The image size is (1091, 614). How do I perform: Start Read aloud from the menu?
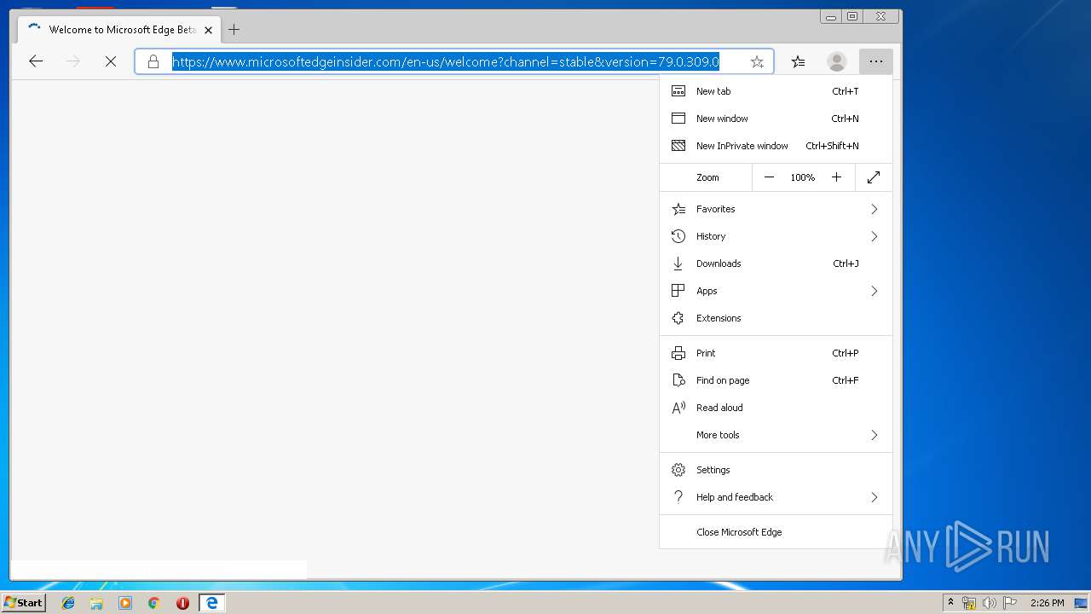(x=776, y=408)
